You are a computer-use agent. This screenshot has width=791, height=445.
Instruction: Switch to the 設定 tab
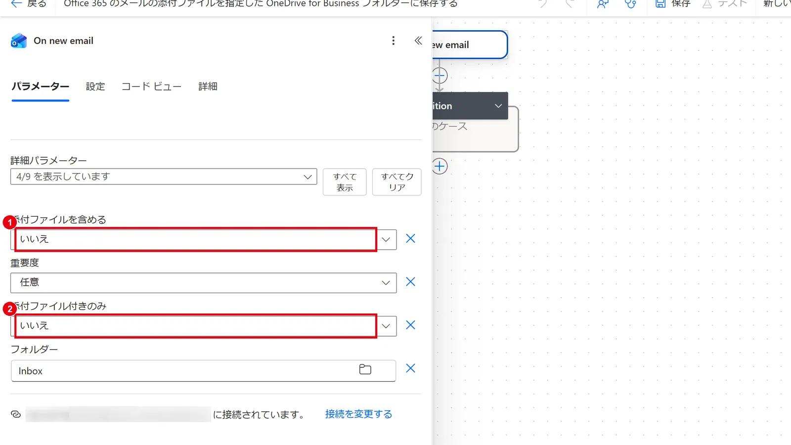point(95,87)
